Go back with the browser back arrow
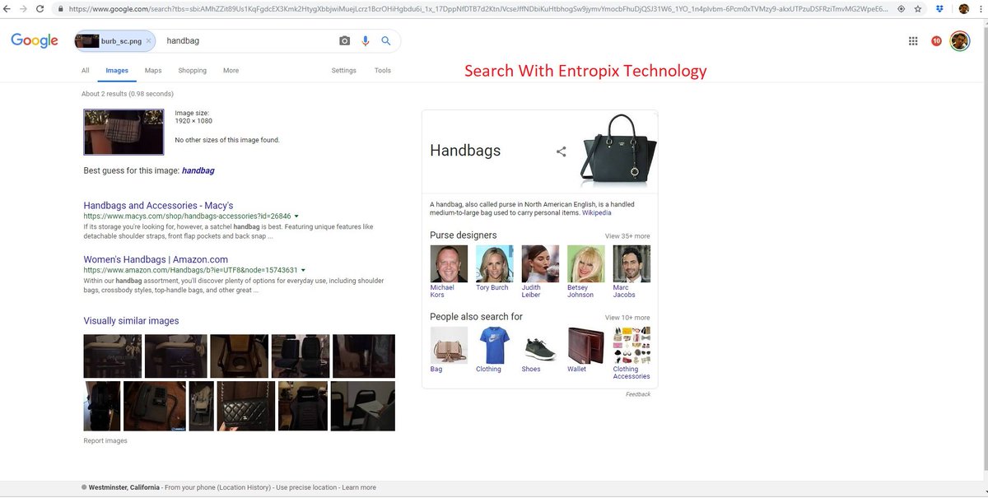The height and width of the screenshot is (498, 988). tap(8, 8)
